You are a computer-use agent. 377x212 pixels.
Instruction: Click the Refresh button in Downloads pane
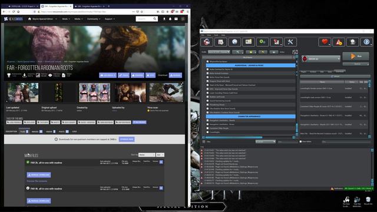[x=335, y=77]
